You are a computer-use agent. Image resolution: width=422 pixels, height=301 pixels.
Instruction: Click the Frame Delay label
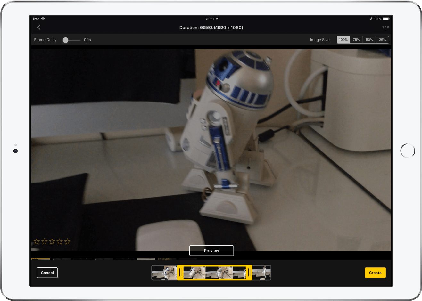pos(45,40)
